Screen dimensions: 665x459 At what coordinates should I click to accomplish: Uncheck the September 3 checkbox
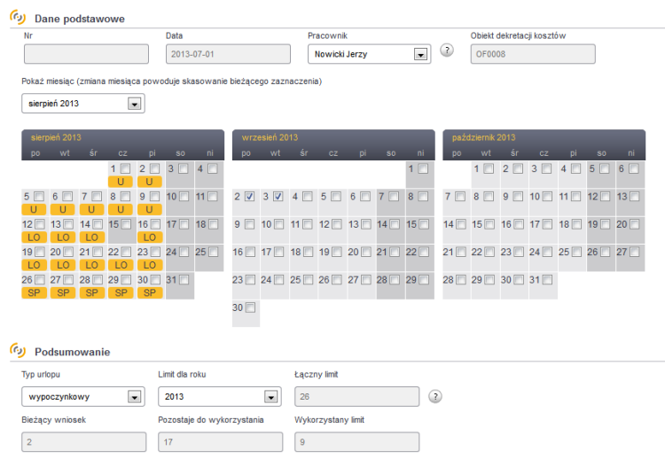(278, 197)
